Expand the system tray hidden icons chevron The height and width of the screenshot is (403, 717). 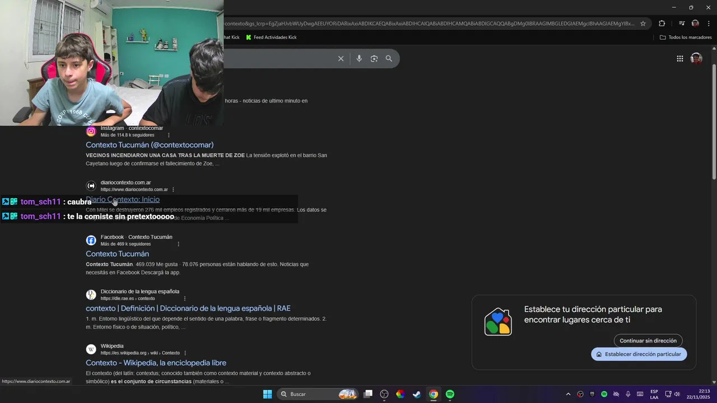(568, 394)
